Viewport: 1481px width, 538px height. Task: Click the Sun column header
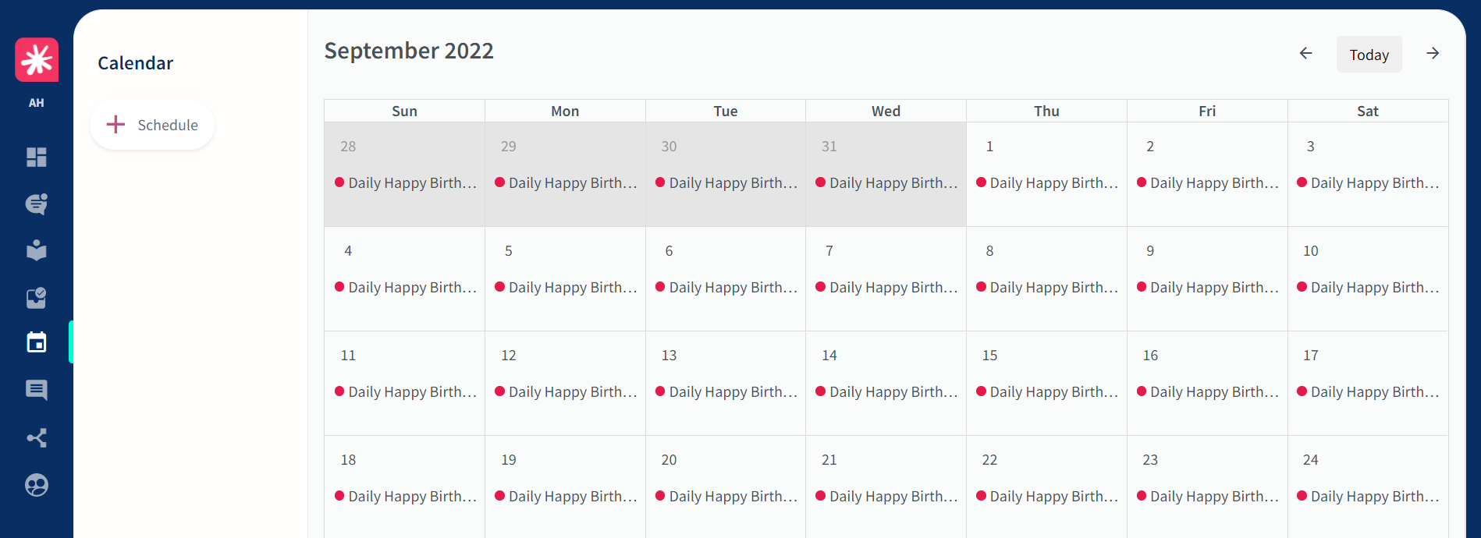coord(404,111)
